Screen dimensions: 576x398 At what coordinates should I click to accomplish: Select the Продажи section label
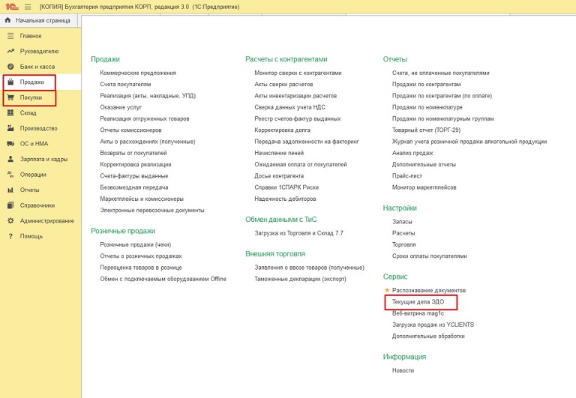[x=32, y=82]
